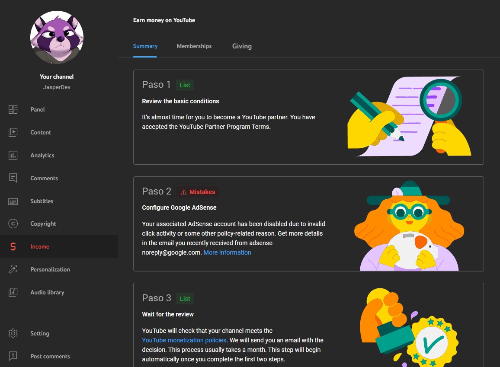Click the Post comments feedback icon
This screenshot has height=367, width=500.
point(13,356)
